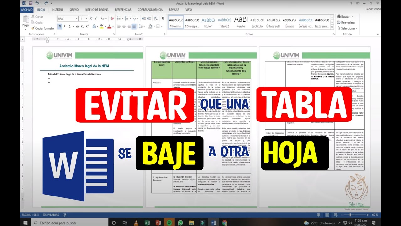Image resolution: width=401 pixels, height=226 pixels.
Task: Click the Iniciar sesión link
Action: point(372,9)
